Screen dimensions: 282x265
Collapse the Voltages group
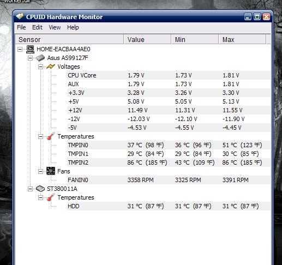[x=40, y=67]
